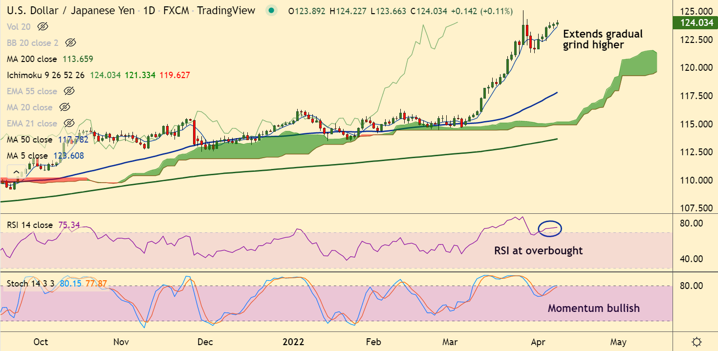Select the 'Extends gradual grind higher' text note
Screen dimensions: 718x351
pyautogui.click(x=603, y=40)
